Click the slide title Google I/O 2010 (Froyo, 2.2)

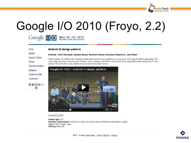click(x=91, y=26)
